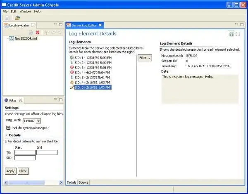Click the SID input field
This screenshot has width=248, height=194.
tap(25, 158)
